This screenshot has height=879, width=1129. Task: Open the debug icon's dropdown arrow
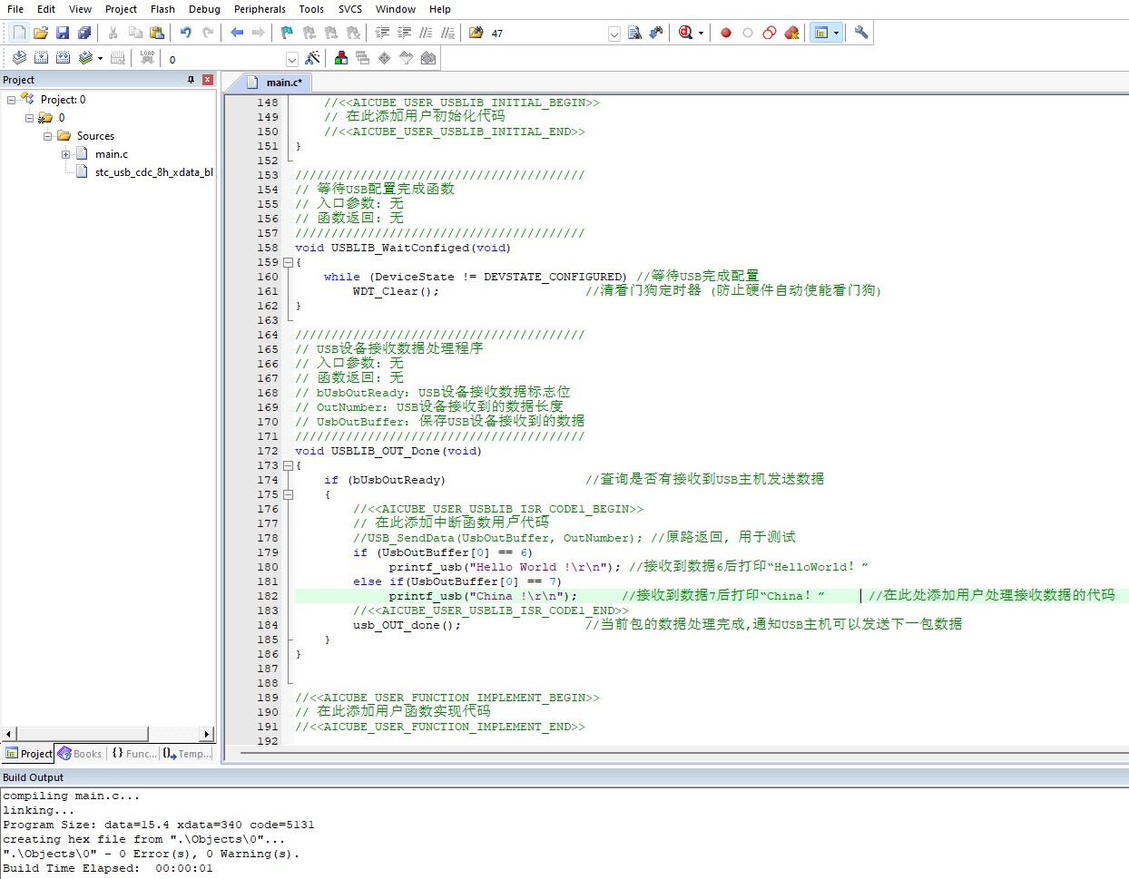pos(701,33)
